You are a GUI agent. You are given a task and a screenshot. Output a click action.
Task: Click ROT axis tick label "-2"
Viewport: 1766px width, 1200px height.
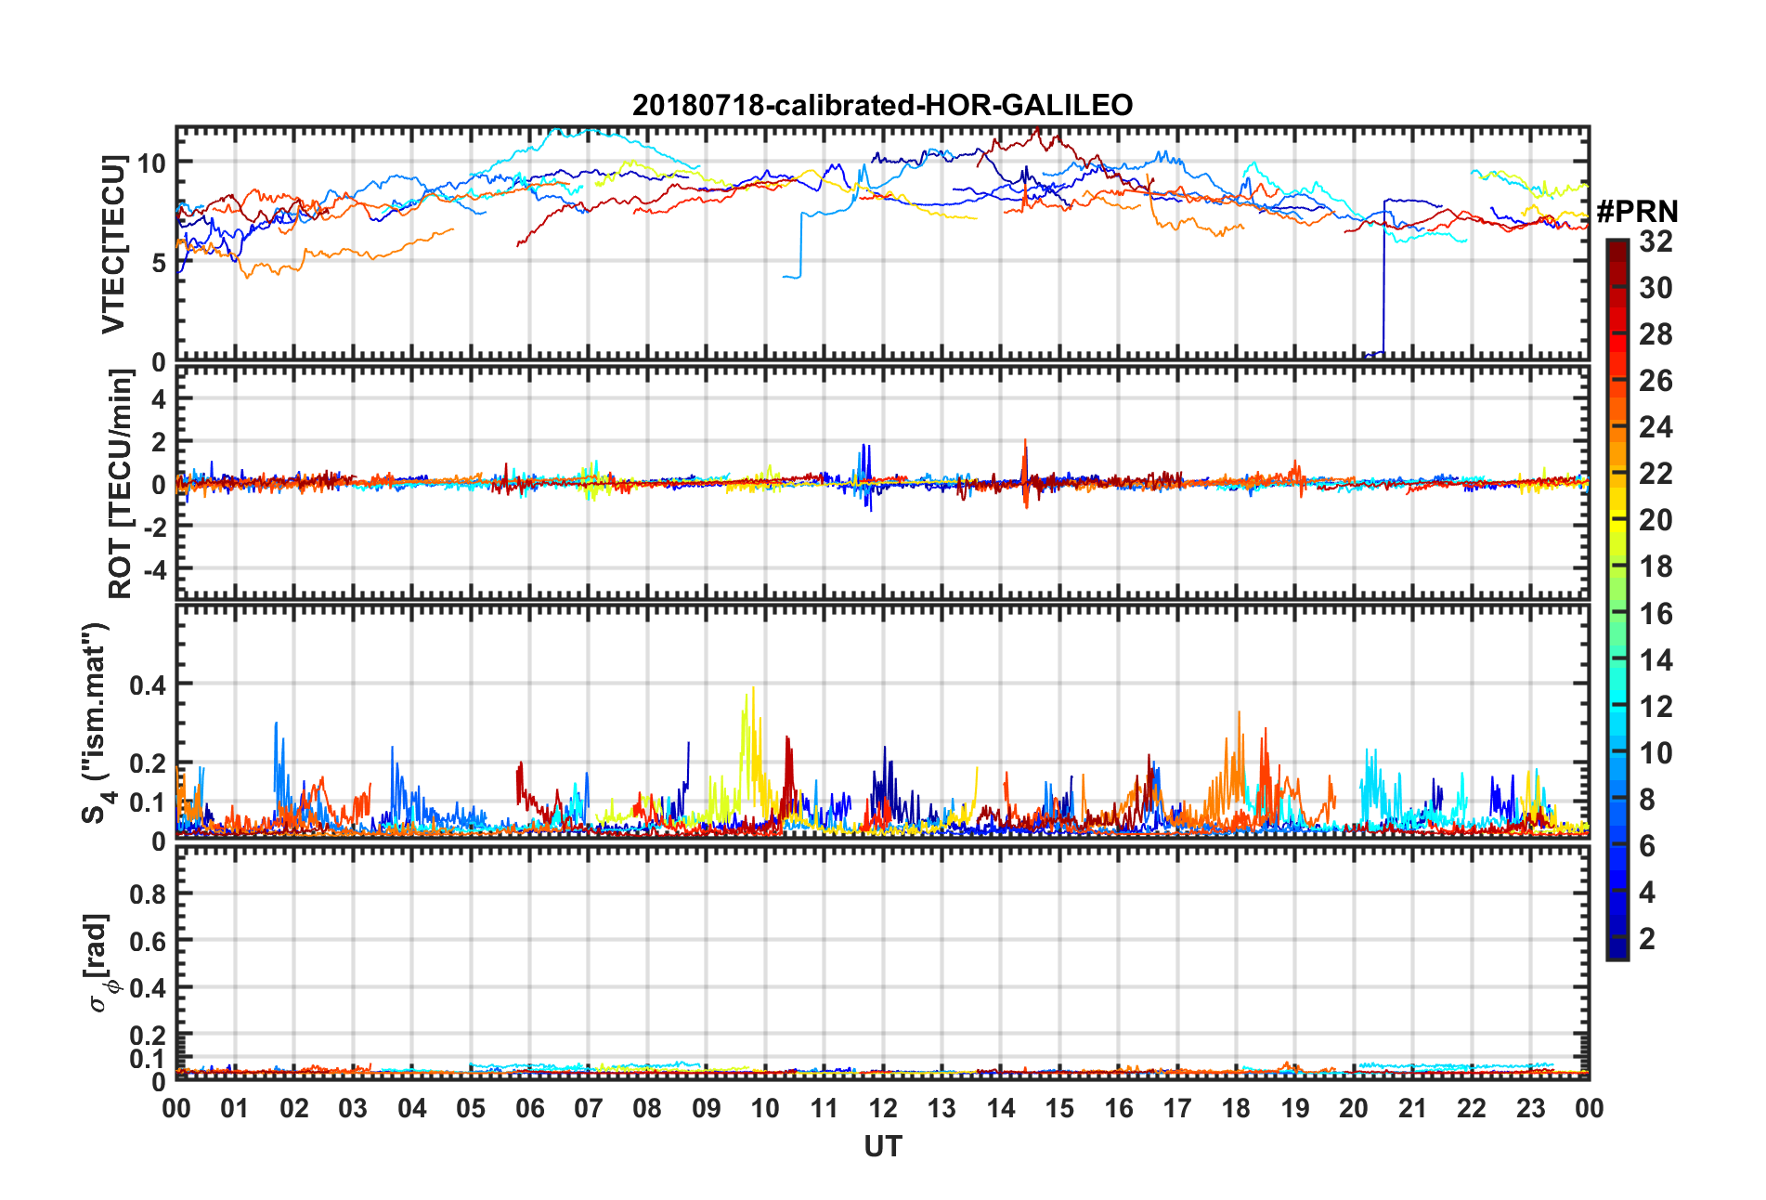point(154,526)
